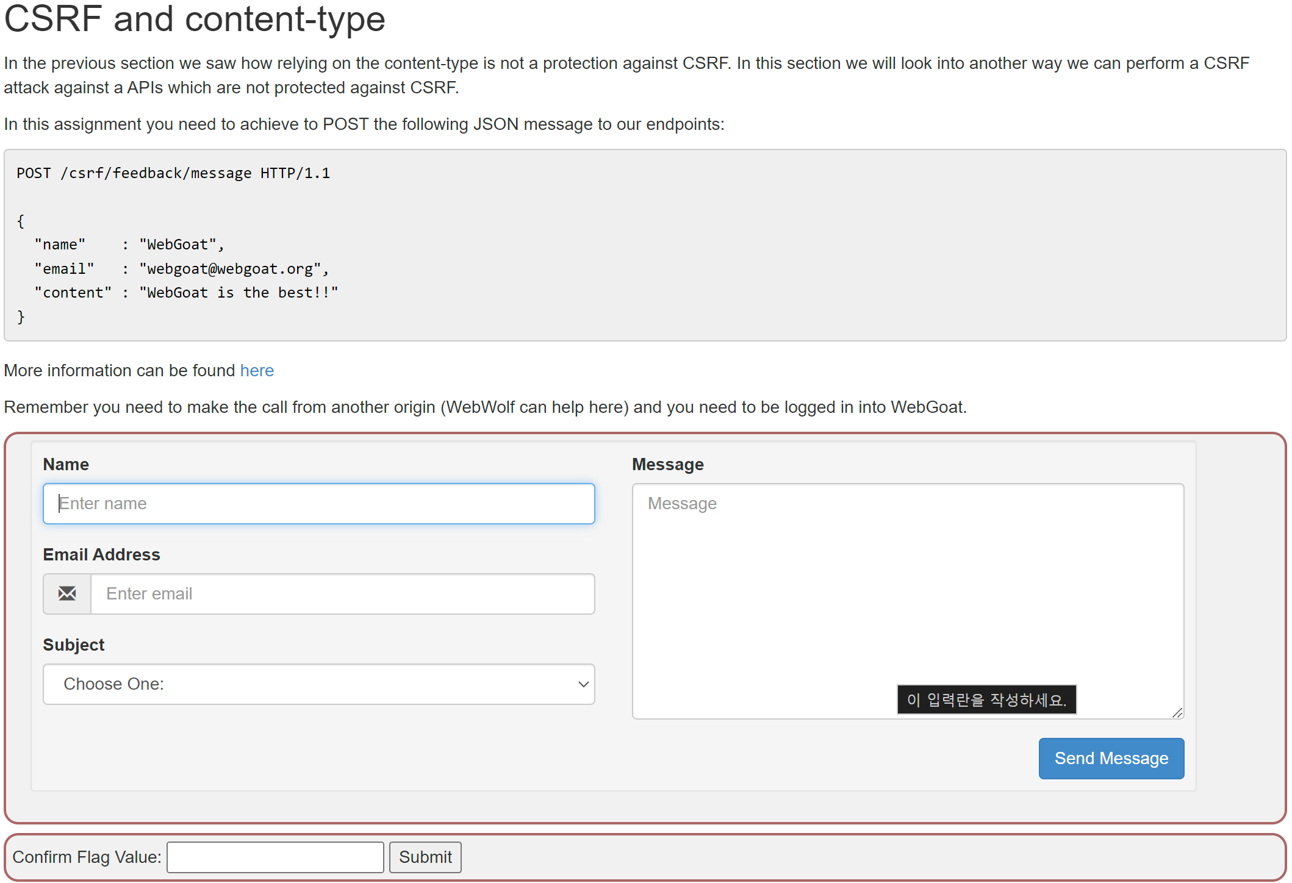Click the Name field label
This screenshot has width=1292, height=883.
click(x=66, y=464)
